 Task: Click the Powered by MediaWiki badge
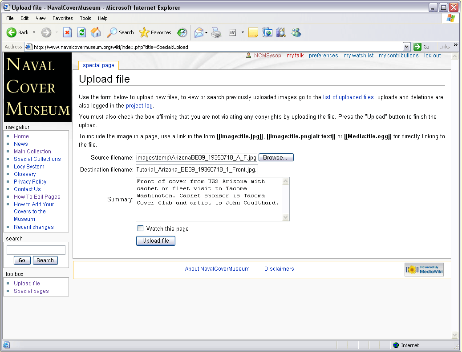point(424,269)
